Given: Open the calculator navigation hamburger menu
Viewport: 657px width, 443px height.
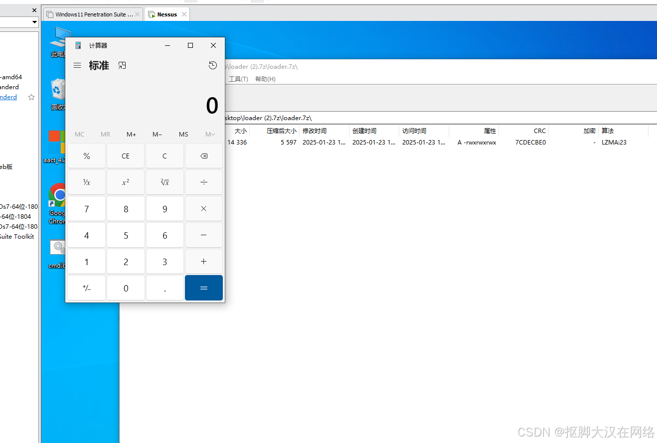Looking at the screenshot, I should click(x=77, y=65).
